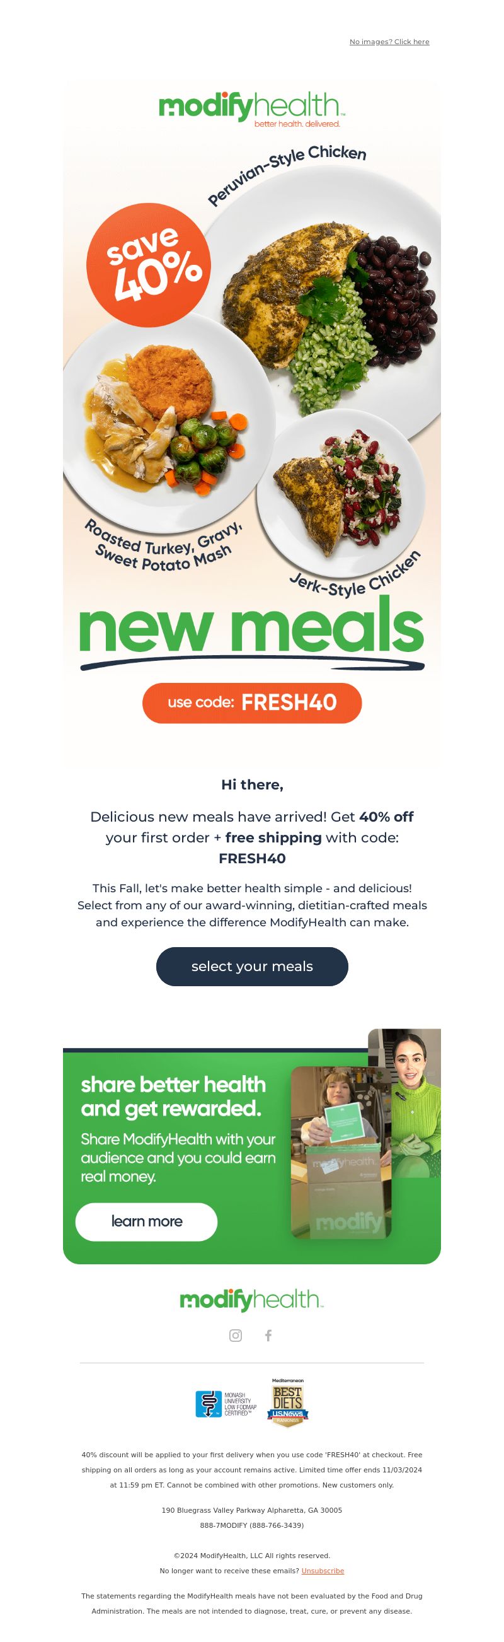Click the bold FRESH40 code text
The width and height of the screenshot is (504, 1642).
(251, 858)
